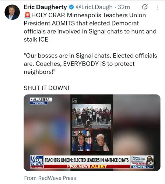Open the From RedWave Press source link
The image size is (165, 184).
pyautogui.click(x=50, y=178)
